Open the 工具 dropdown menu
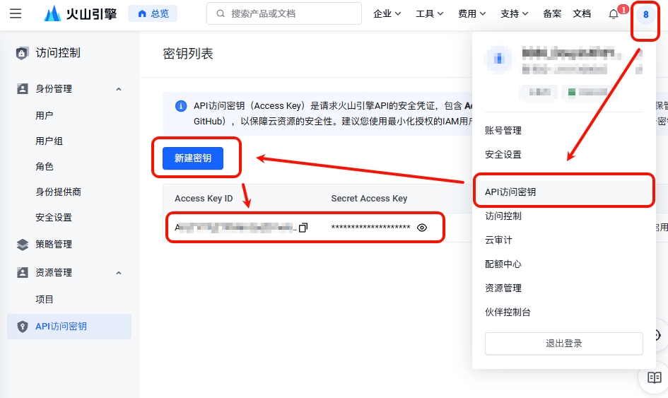 coord(430,13)
